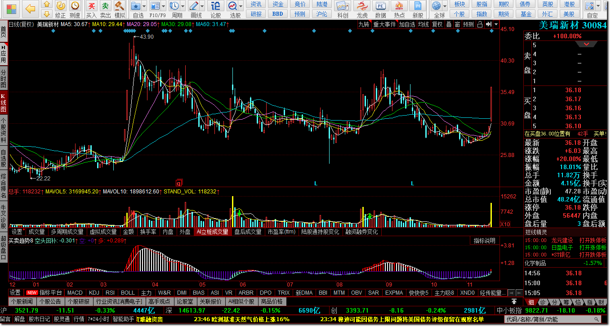Screen dimensions: 611x327
Task: Open the 自定 customize icon
Action: [x=589, y=6]
